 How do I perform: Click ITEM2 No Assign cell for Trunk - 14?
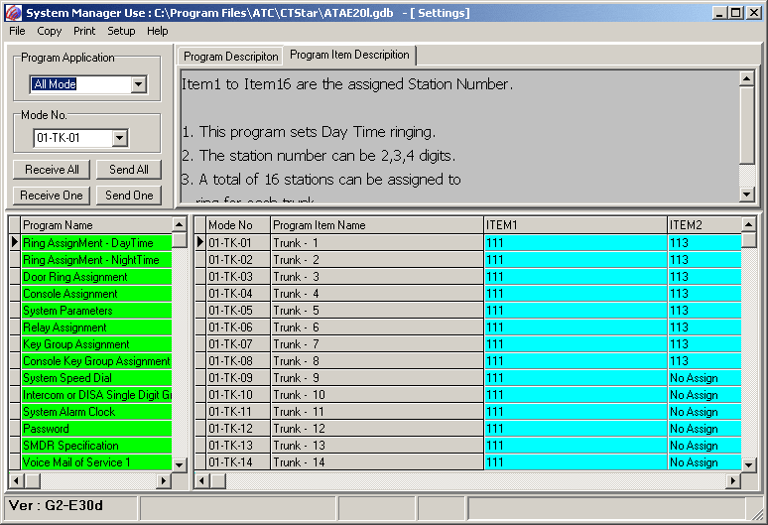click(704, 462)
